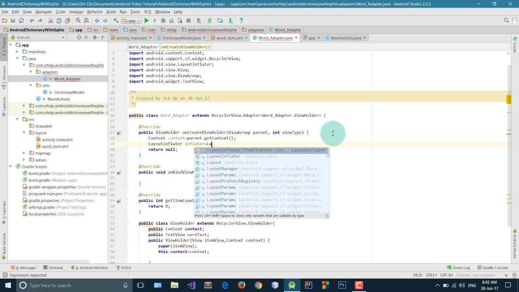Viewport: 519px width, 292px height.
Task: Navigate Forward with the right arrow icon
Action: pyautogui.click(x=105, y=21)
